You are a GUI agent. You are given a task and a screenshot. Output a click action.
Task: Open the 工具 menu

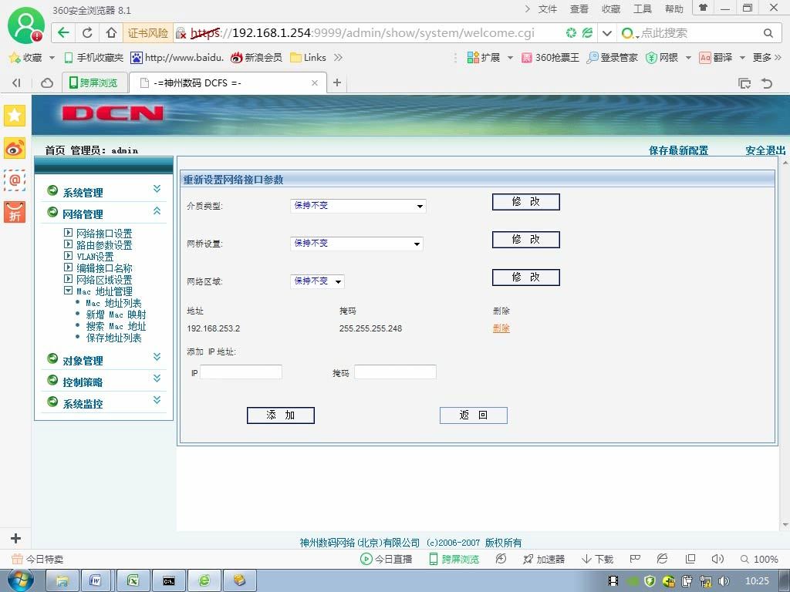[x=643, y=9]
